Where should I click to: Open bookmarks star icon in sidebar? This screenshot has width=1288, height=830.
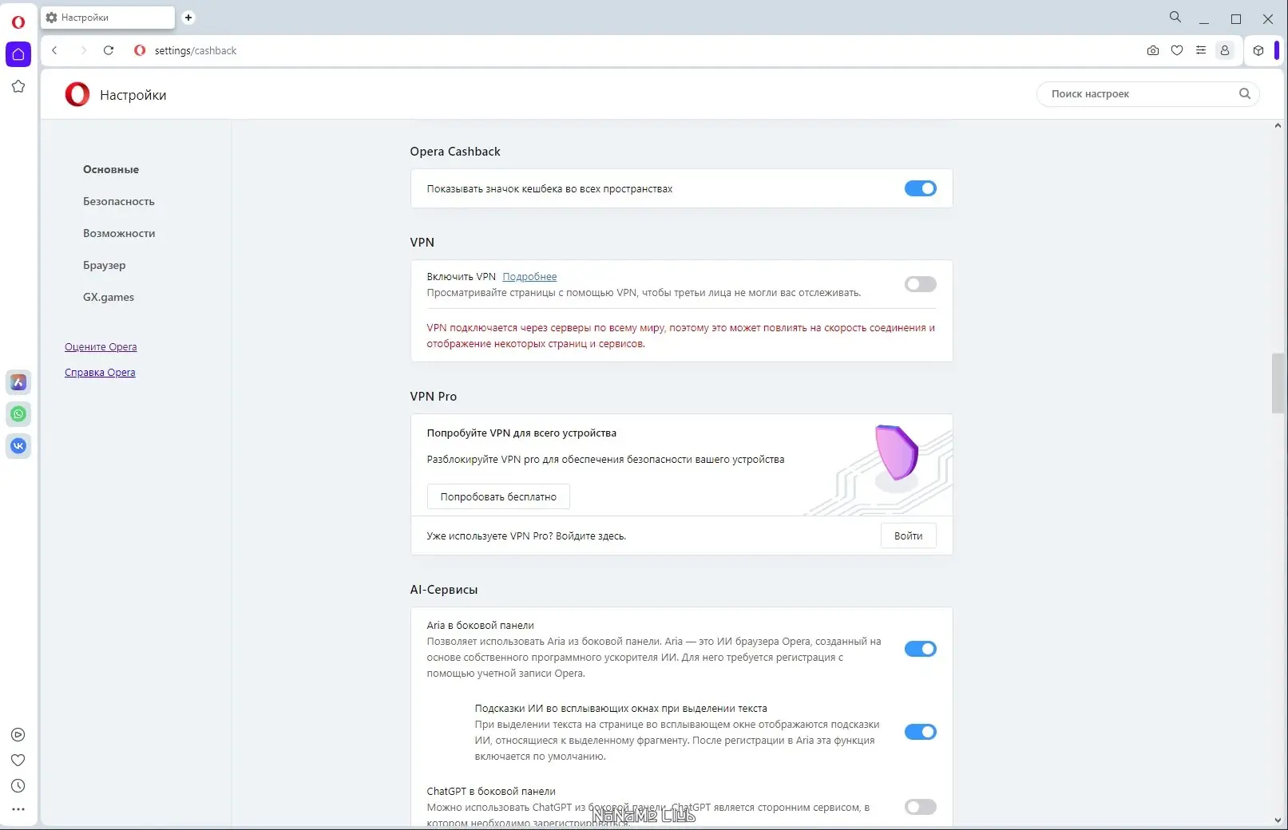tap(18, 86)
